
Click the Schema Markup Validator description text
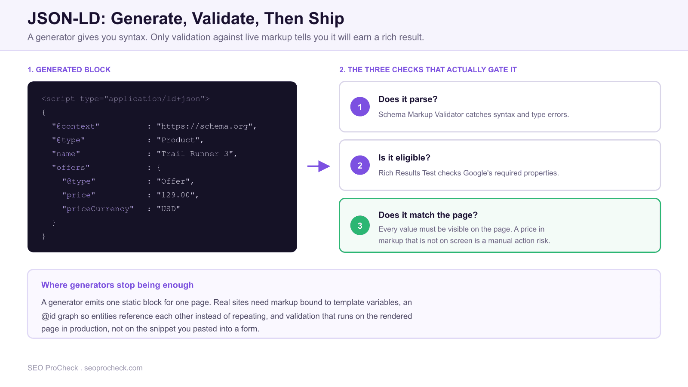[x=473, y=114]
